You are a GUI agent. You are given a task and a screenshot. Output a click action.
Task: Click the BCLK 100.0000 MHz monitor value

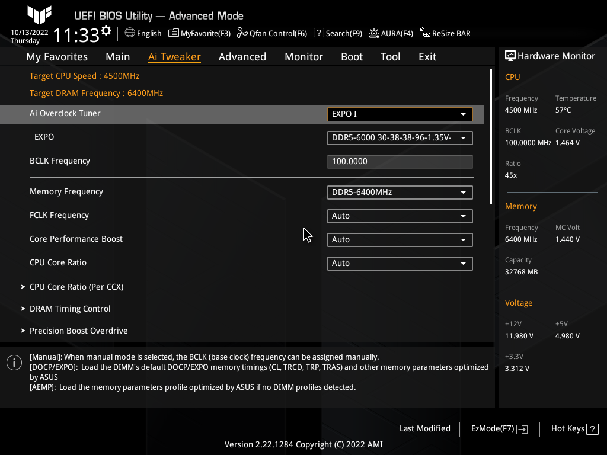coord(528,143)
